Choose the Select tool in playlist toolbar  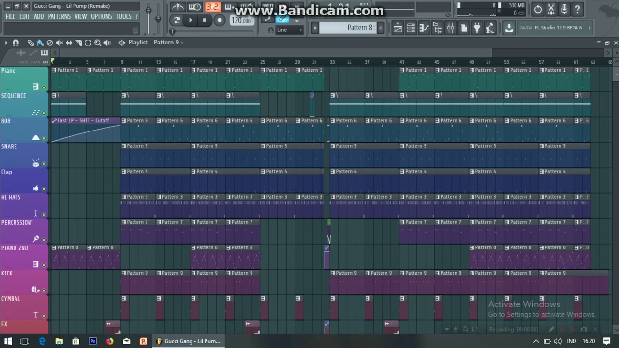[x=88, y=43]
